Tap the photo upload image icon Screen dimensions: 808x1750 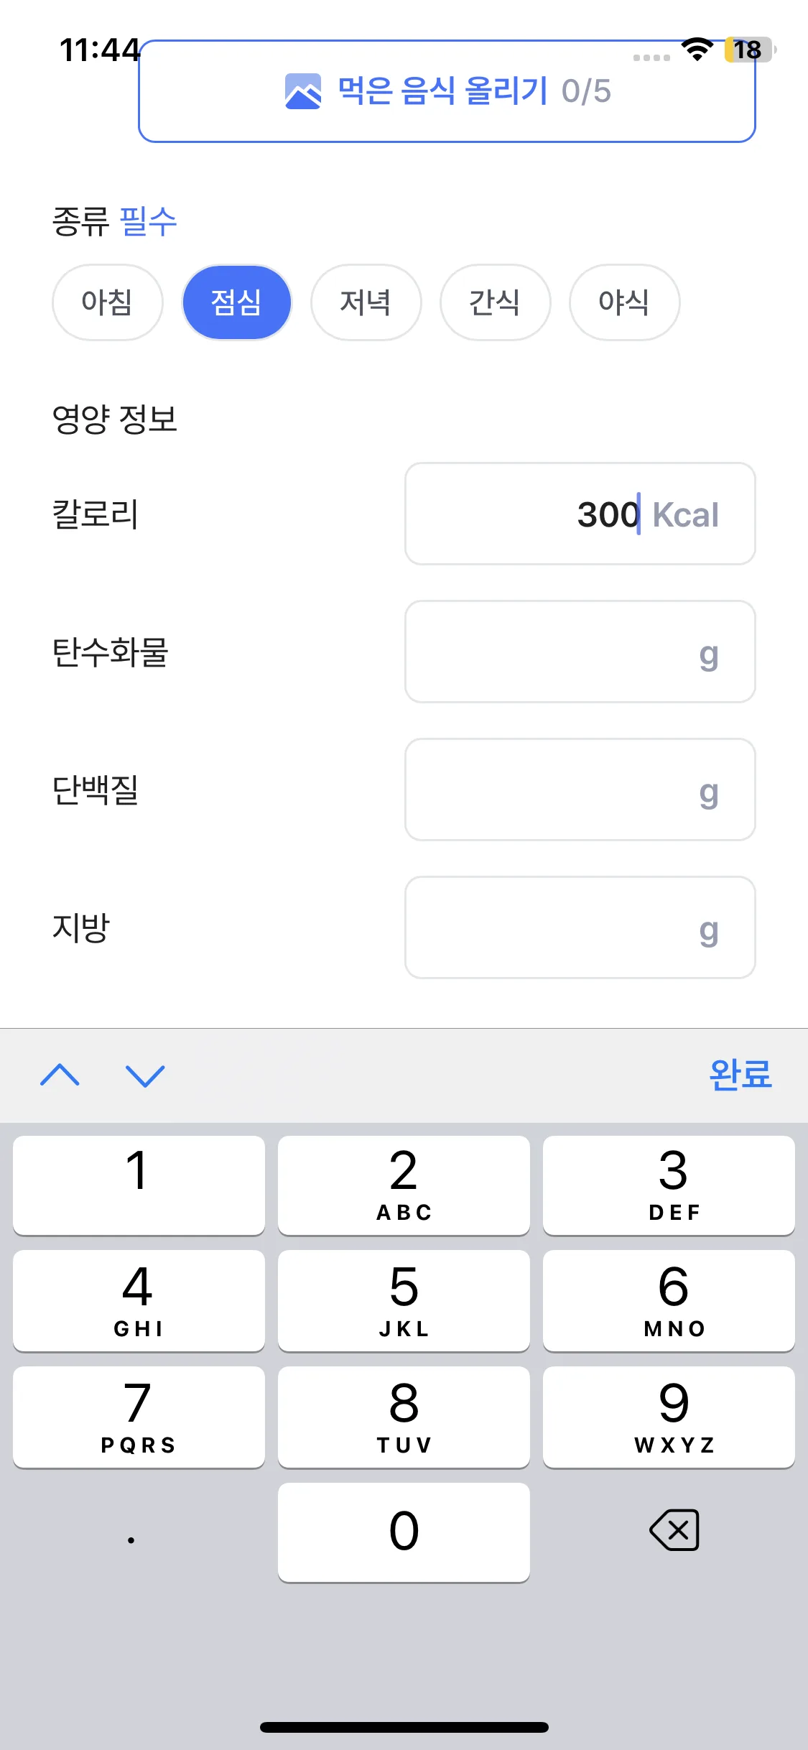303,91
